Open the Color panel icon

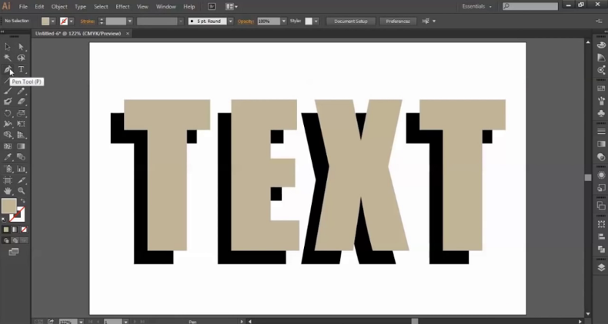pyautogui.click(x=601, y=45)
